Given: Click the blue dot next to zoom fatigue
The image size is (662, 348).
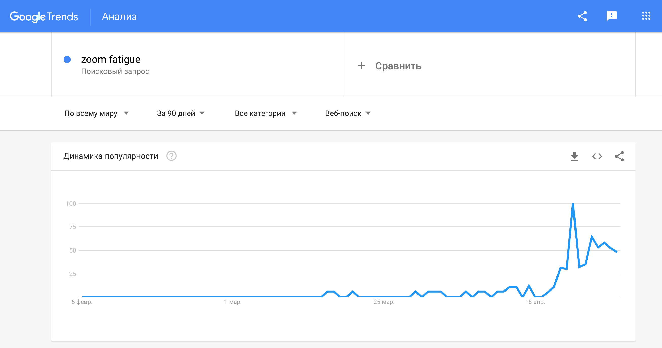Looking at the screenshot, I should pyautogui.click(x=67, y=60).
